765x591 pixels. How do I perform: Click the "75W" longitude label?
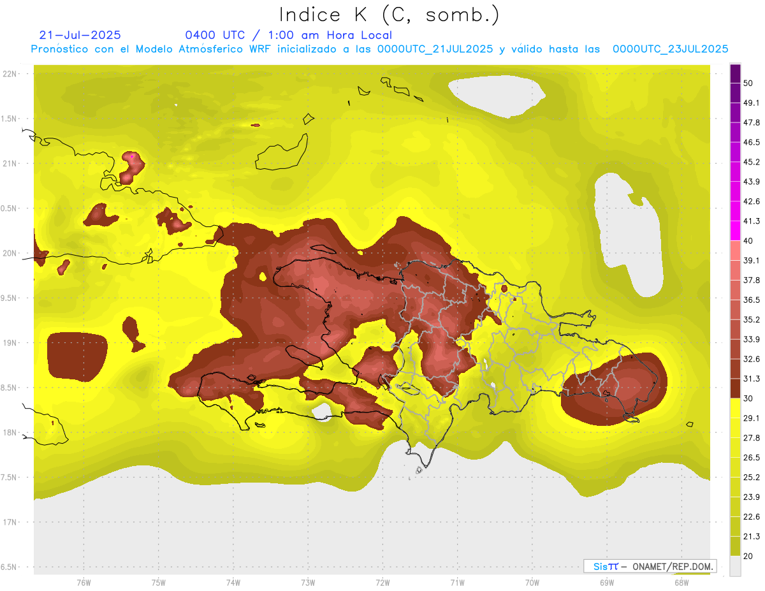pos(158,583)
